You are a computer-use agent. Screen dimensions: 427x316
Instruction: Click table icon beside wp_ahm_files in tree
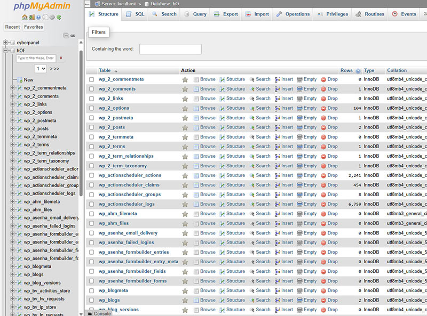pyautogui.click(x=19, y=209)
